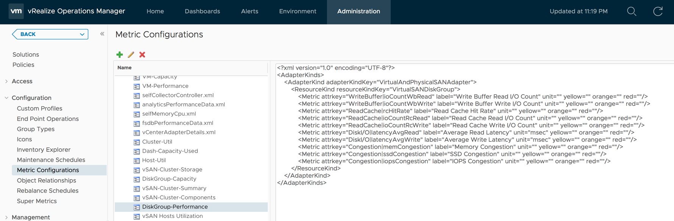The width and height of the screenshot is (674, 221).
Task: Select Cluster-Util in the list
Action: 157,142
